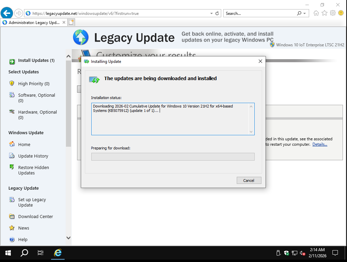
Task: Click the High Priority shield icon
Action: click(12, 84)
